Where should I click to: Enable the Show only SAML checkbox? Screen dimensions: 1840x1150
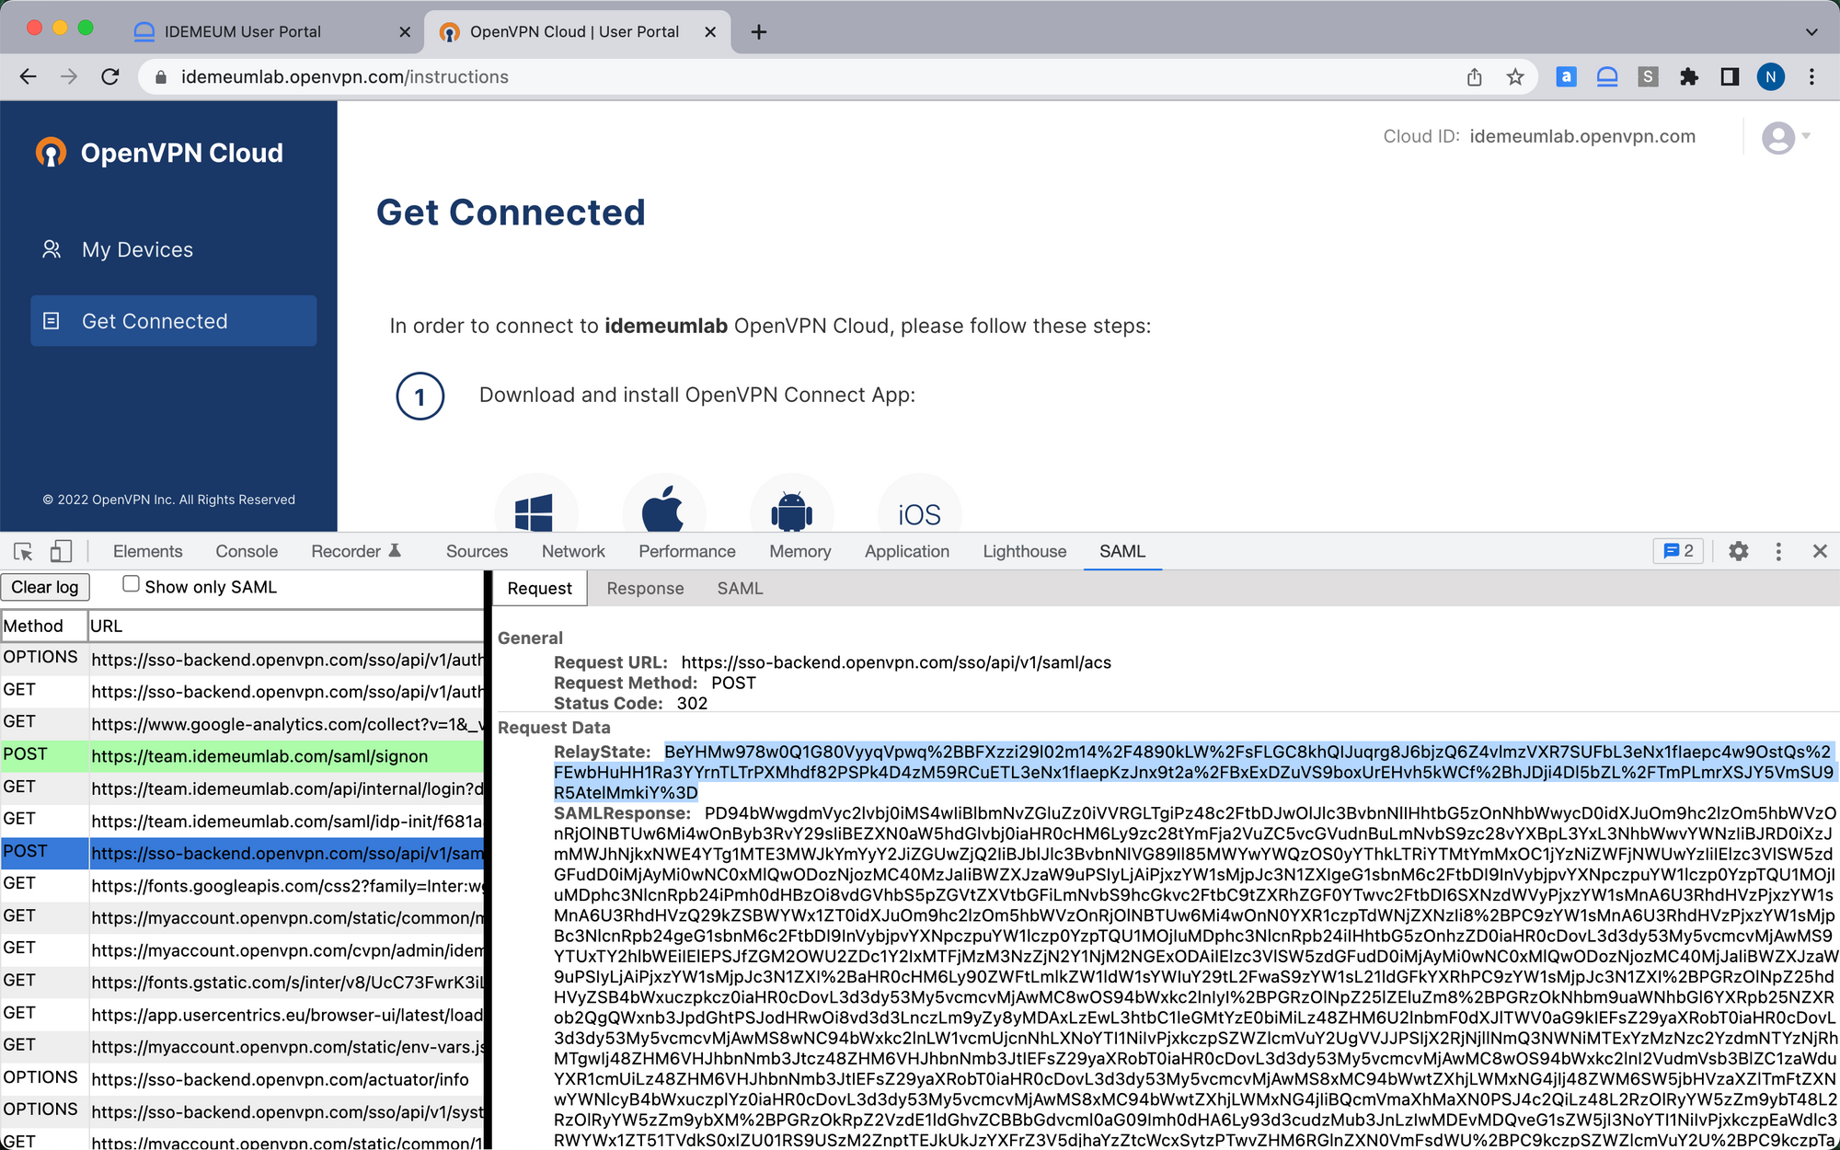[x=132, y=584]
